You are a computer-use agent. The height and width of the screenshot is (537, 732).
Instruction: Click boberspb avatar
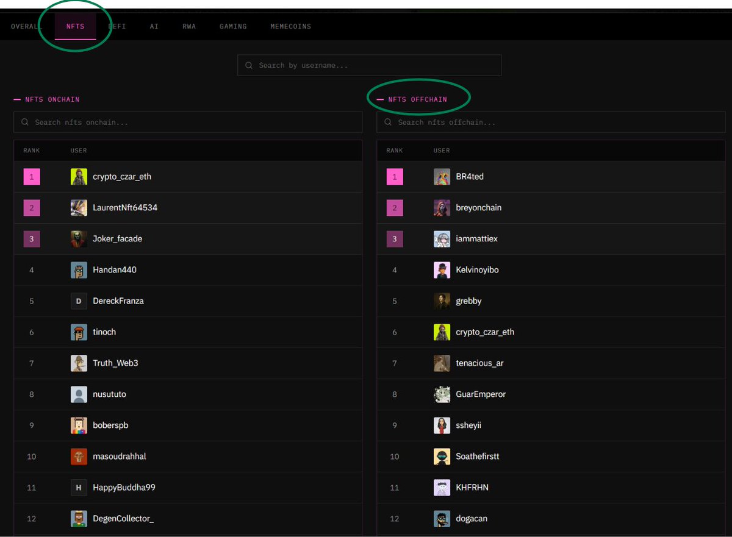79,425
